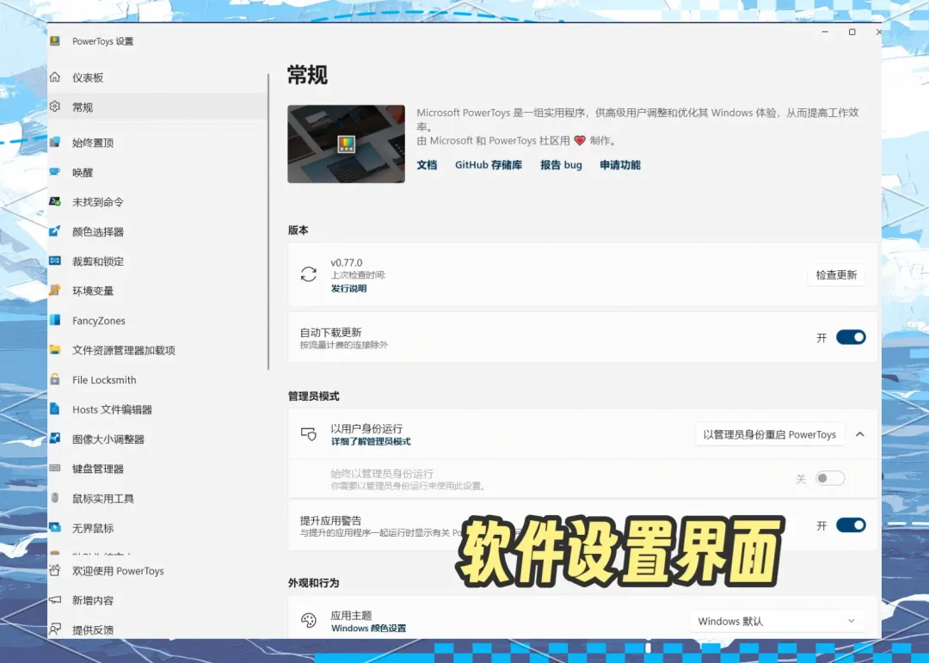
Task: Click the Awake coffee cup icon
Action: point(55,172)
